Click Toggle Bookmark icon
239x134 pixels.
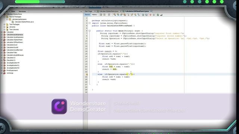tap(139, 15)
